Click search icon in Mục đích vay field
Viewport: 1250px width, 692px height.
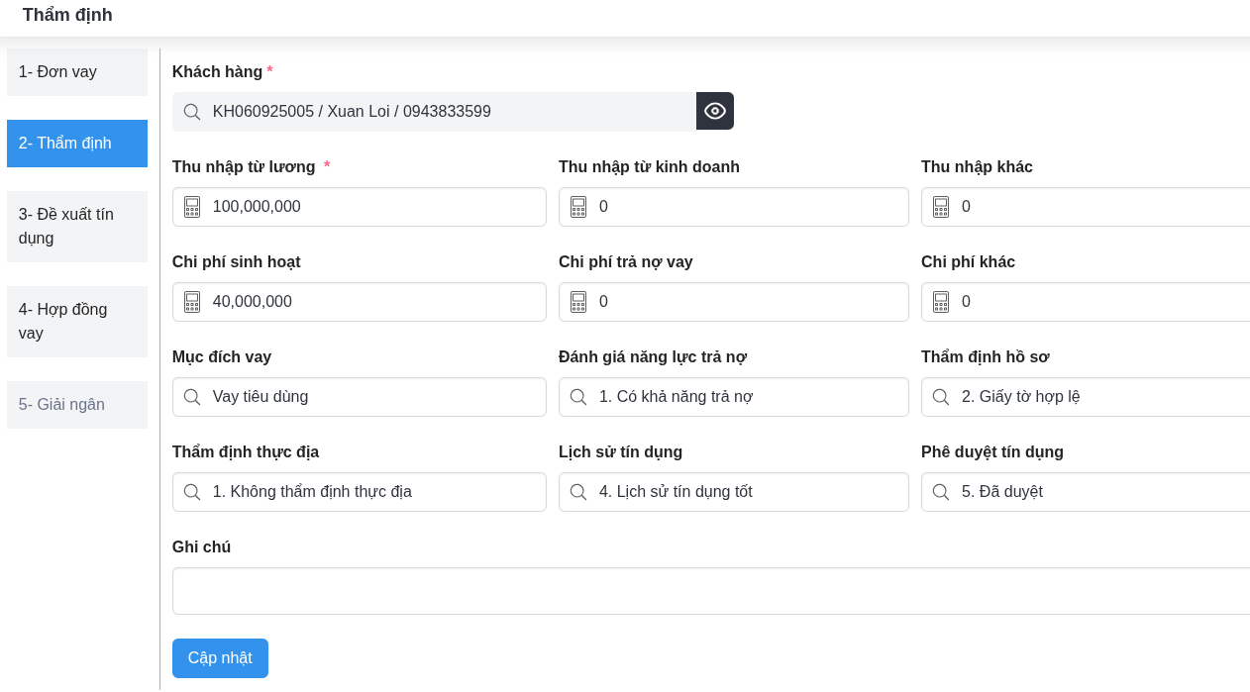[192, 397]
